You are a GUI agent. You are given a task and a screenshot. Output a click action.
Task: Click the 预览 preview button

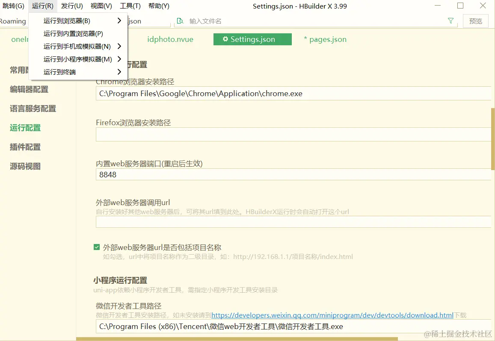pos(475,21)
